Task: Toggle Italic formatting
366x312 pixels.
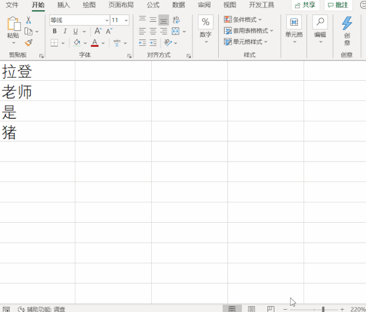Action: [65, 31]
